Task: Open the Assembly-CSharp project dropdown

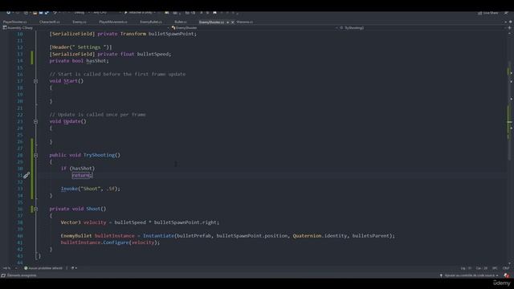Action: click(86, 28)
